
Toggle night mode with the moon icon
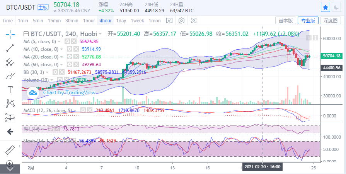[336, 7]
